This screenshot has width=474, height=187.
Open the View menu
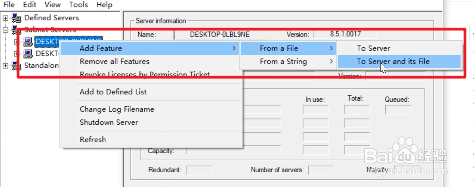(52, 5)
